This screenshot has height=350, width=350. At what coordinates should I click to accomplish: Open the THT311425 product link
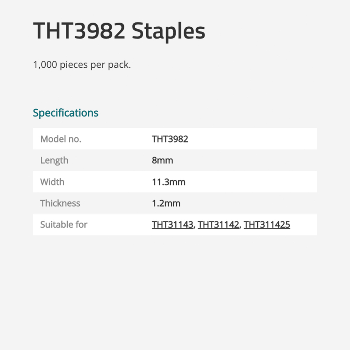(267, 225)
